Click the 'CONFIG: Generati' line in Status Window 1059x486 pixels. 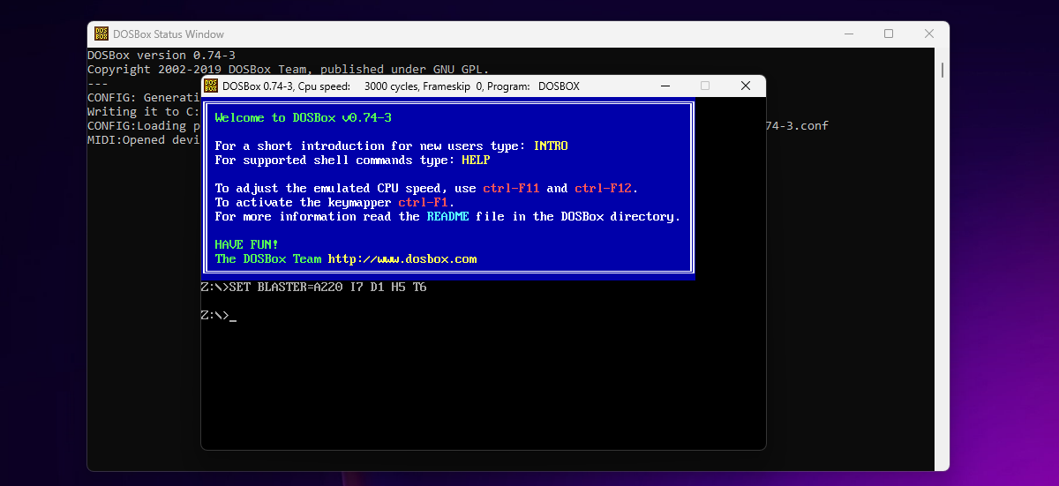pos(144,97)
